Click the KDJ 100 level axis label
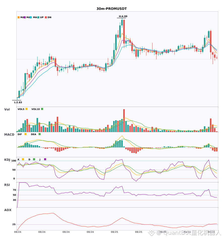The height and width of the screenshot is (239, 223). [14, 161]
